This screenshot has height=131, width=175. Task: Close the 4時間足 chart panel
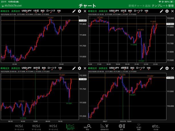(x=172, y=68)
